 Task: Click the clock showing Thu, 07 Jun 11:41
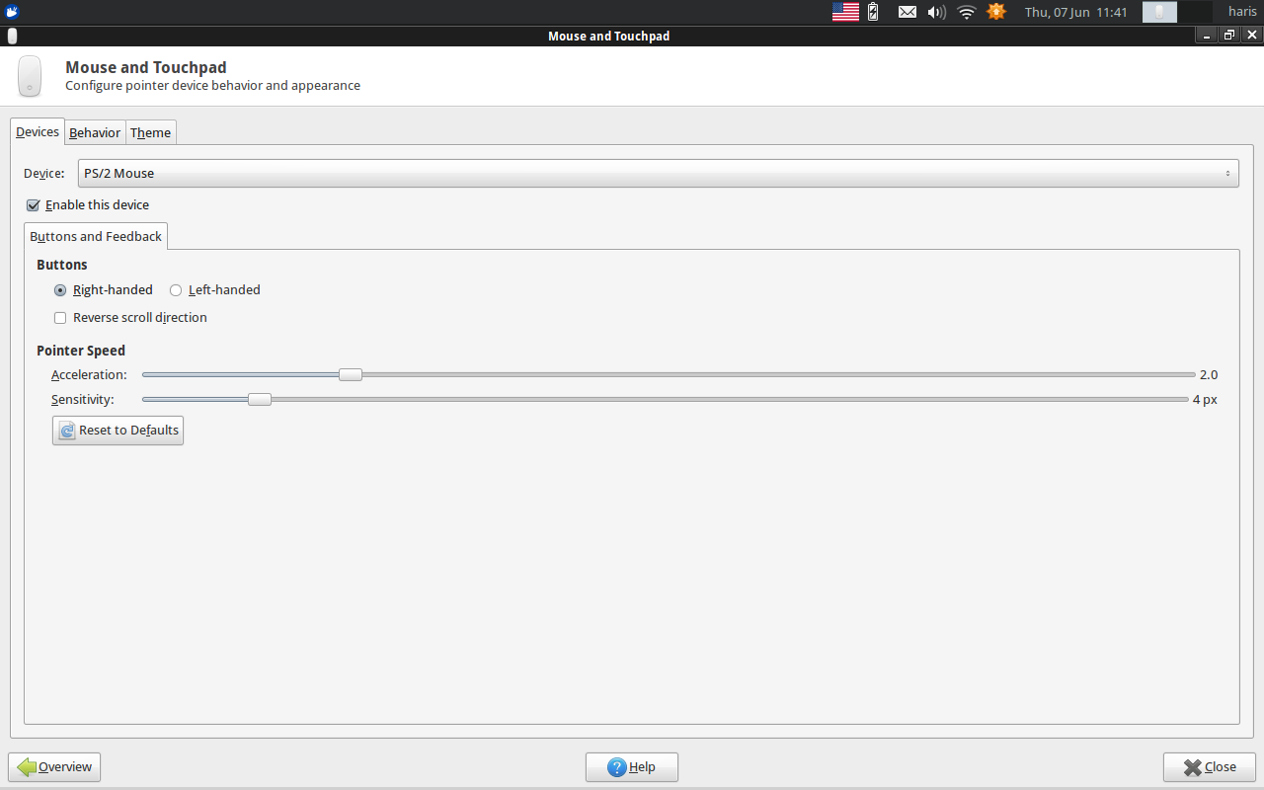click(1075, 12)
